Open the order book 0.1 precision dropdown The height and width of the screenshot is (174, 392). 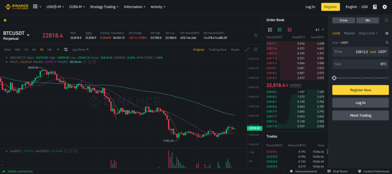click(x=319, y=29)
